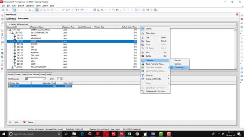Click the Task View icon on taskbar
The image size is (244, 137).
66,134
